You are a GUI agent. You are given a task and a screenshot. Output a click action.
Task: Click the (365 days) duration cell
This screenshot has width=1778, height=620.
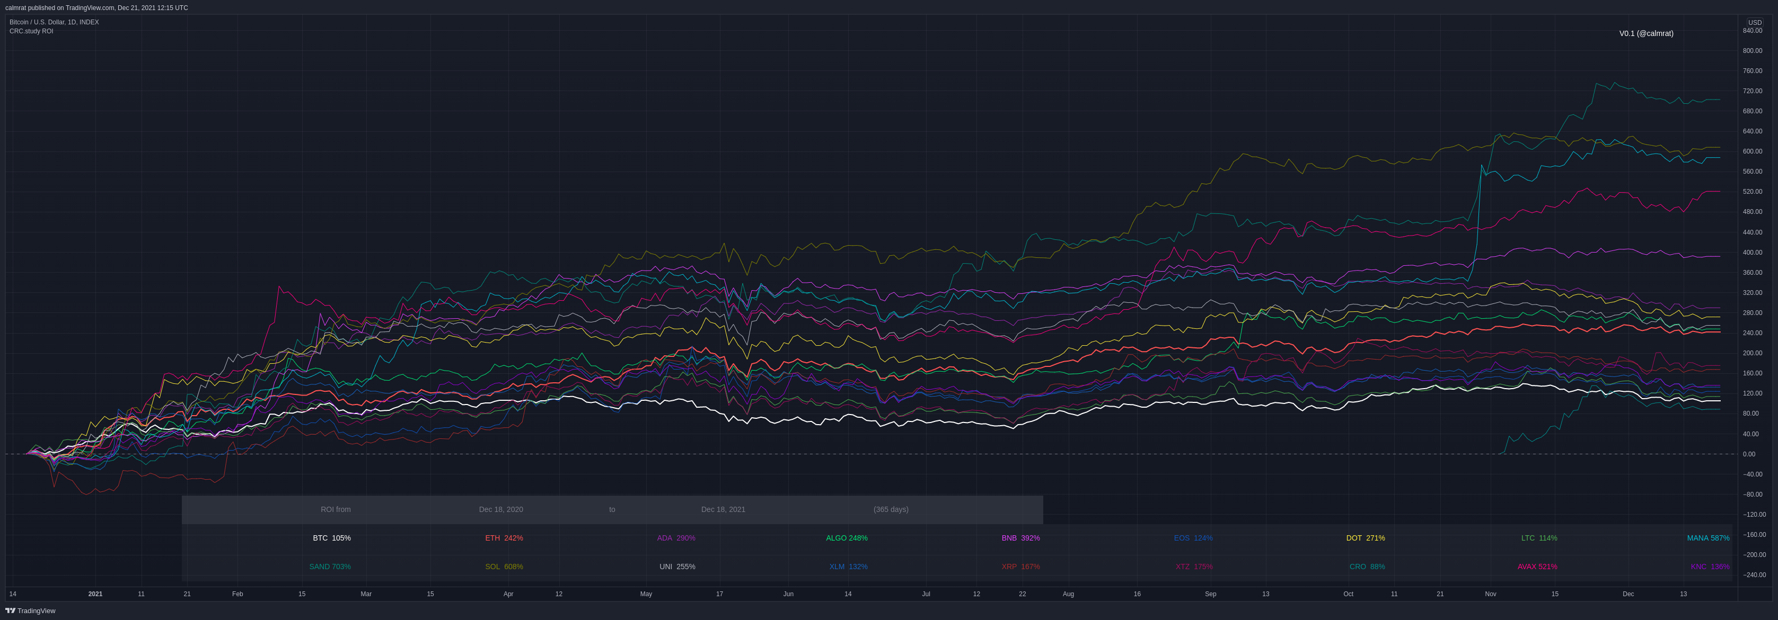click(x=891, y=510)
